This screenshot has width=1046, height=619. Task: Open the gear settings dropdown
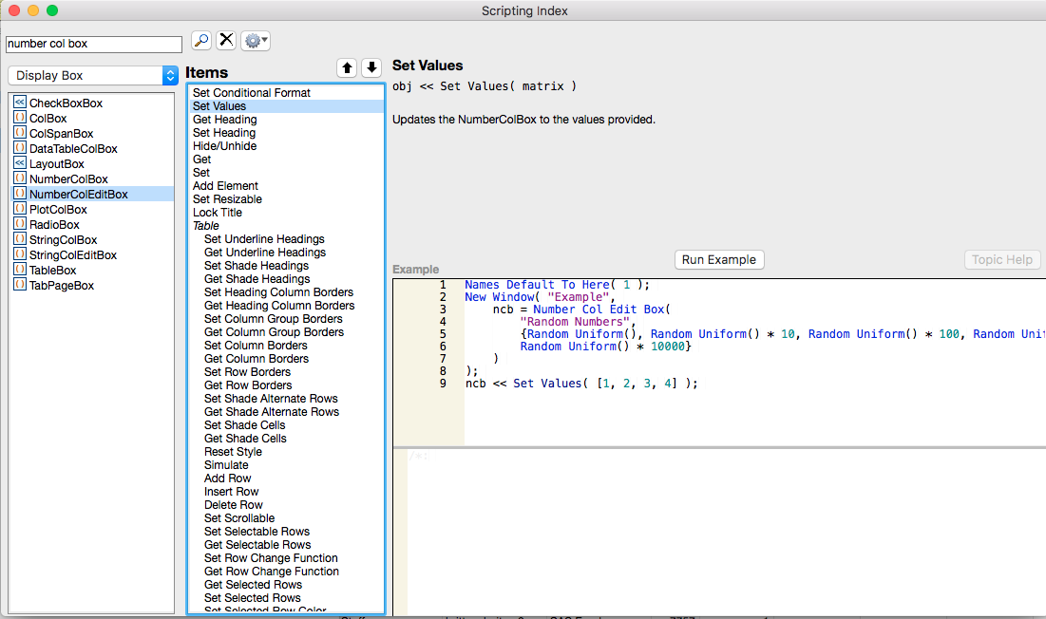coord(256,41)
